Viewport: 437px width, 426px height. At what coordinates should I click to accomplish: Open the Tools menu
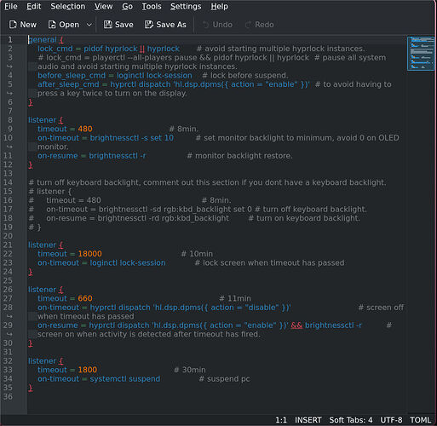point(152,6)
